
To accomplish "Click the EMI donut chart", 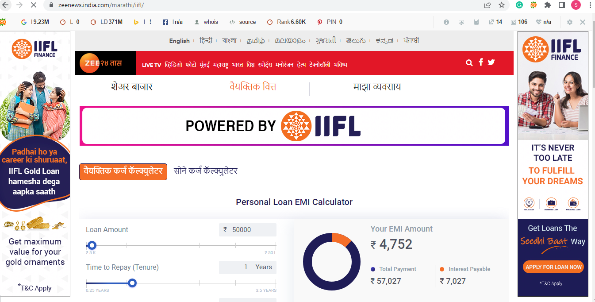I will coord(332,262).
